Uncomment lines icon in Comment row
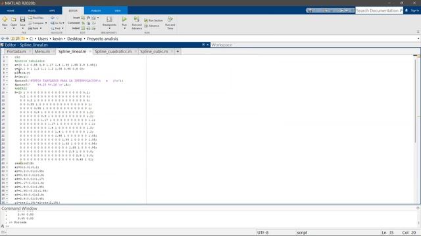This screenshot has width=421, height=236. tap(88, 23)
